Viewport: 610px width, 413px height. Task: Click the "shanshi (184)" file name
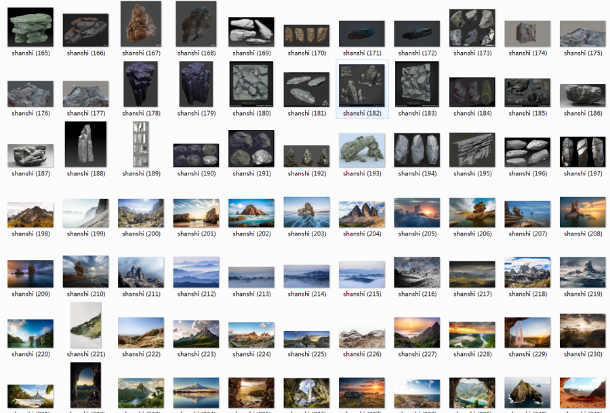(x=472, y=113)
